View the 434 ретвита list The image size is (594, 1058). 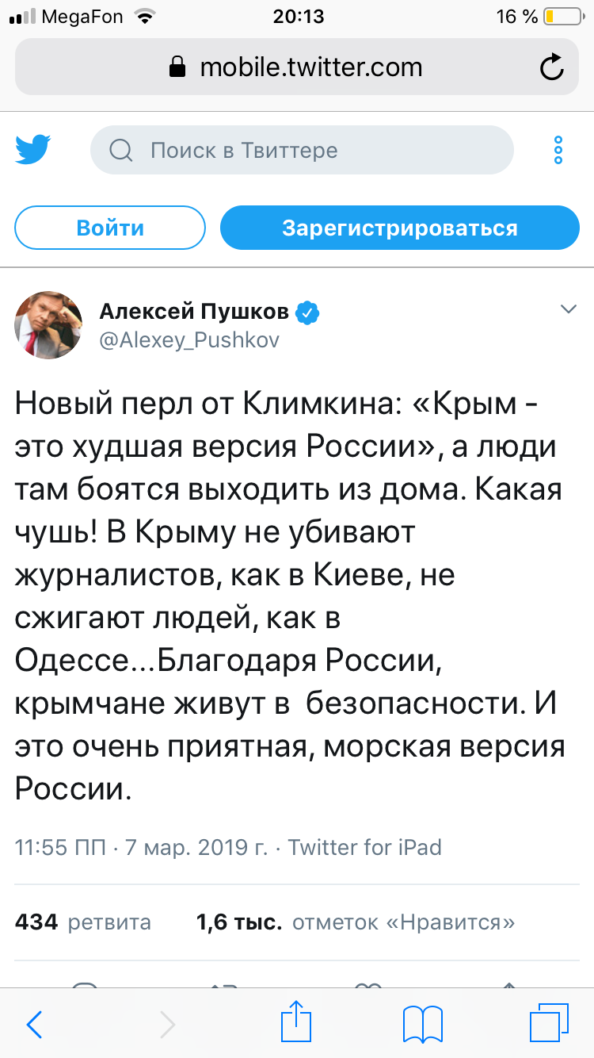pos(83,922)
